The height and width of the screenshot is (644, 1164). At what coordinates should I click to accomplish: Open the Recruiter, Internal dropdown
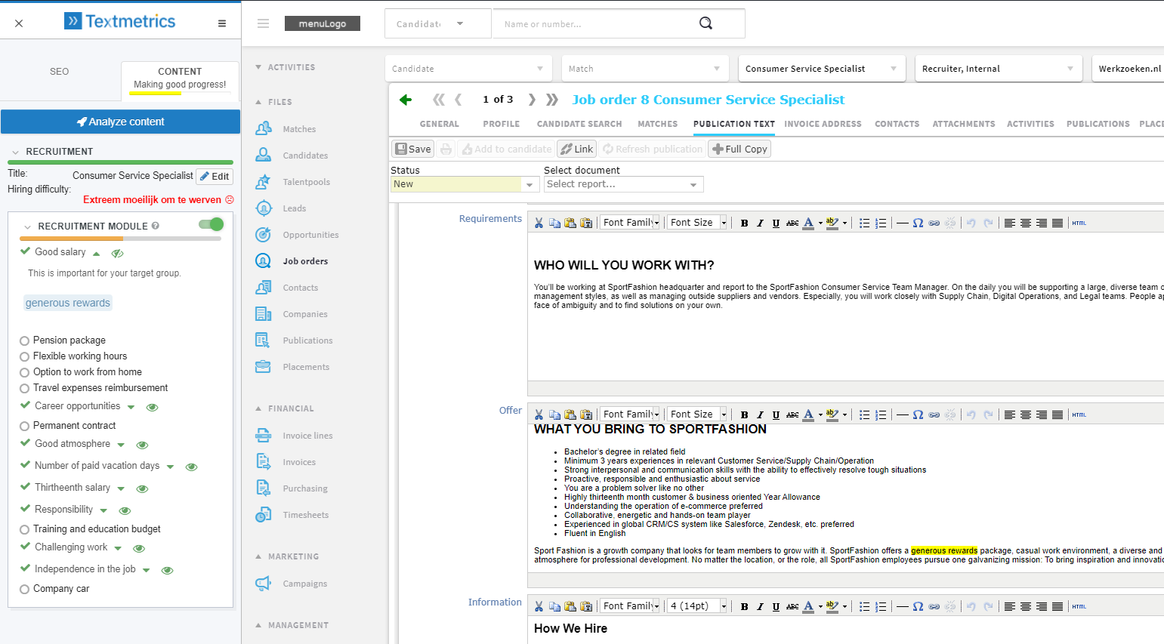coord(999,69)
